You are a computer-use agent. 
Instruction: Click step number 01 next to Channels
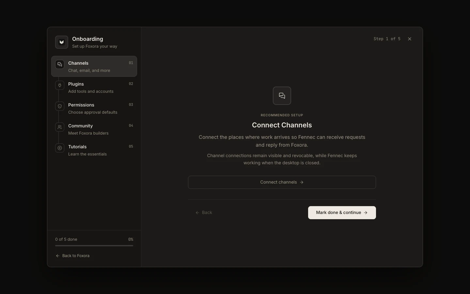pos(131,63)
